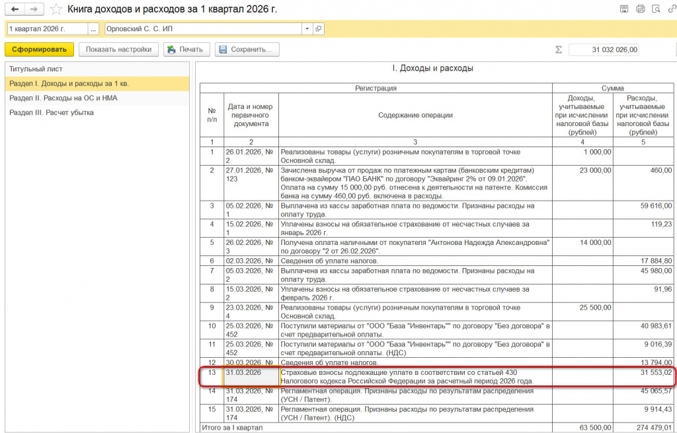This screenshot has width=677, height=433.
Task: Click 'Показать настройки' button
Action: (x=118, y=49)
